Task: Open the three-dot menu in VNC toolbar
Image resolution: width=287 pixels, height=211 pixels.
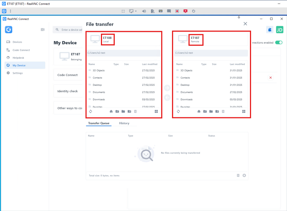Action: point(11,11)
